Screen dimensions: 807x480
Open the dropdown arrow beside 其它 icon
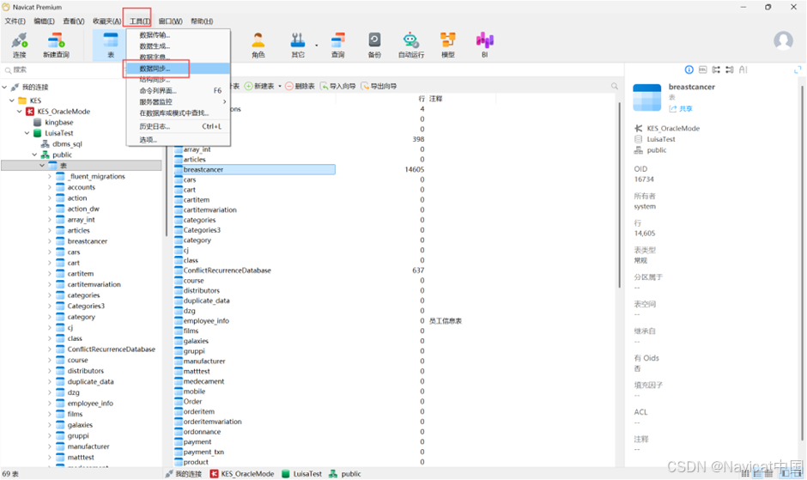[316, 46]
